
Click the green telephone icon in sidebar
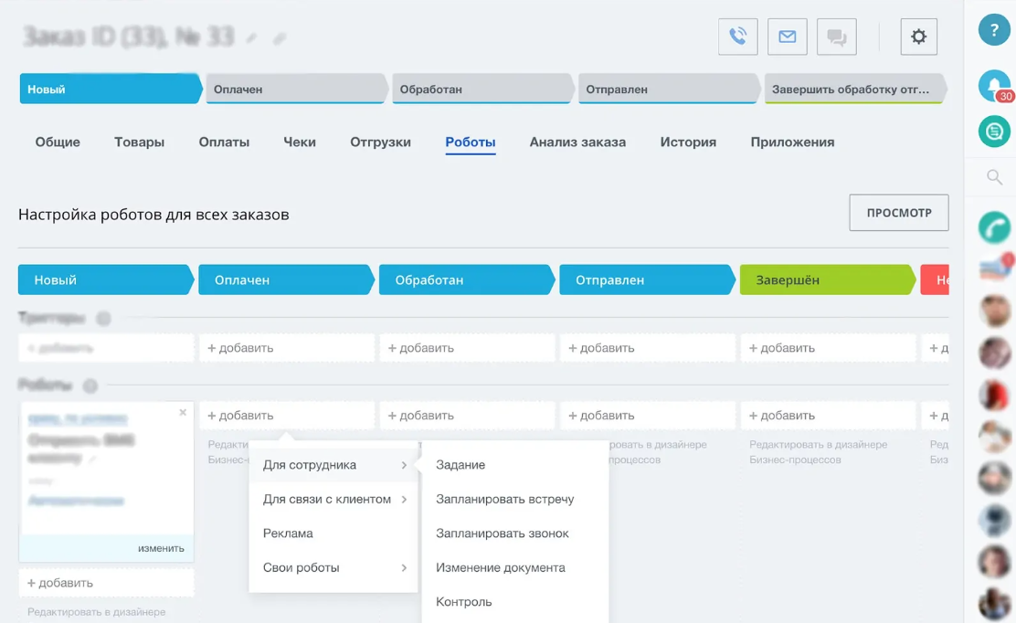pos(994,227)
